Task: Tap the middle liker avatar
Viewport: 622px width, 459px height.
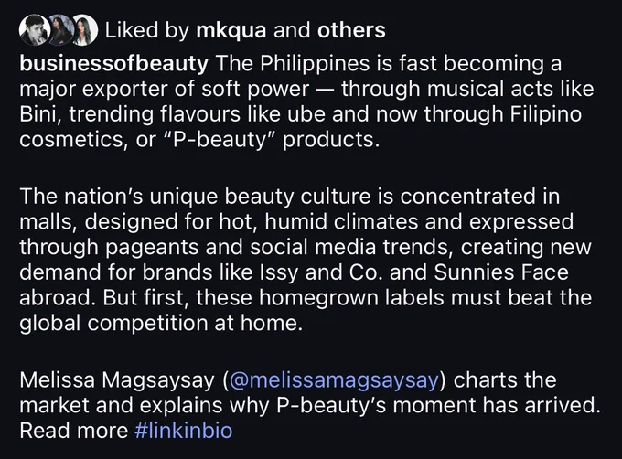Action: 60,30
